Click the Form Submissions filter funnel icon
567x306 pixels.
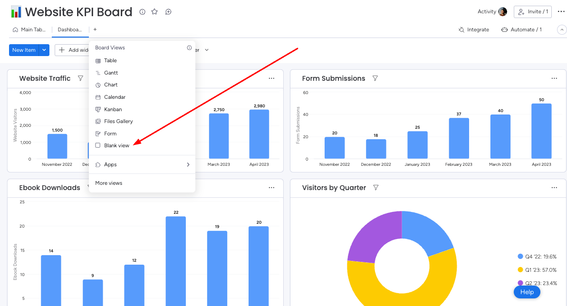[x=375, y=78]
